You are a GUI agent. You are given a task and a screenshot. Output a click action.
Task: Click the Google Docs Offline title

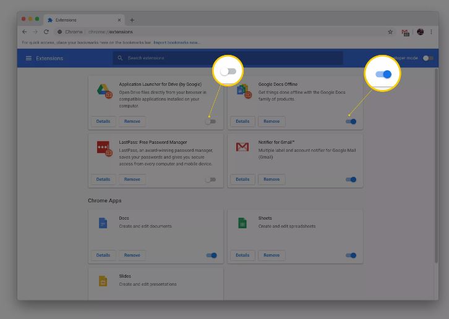pos(278,85)
